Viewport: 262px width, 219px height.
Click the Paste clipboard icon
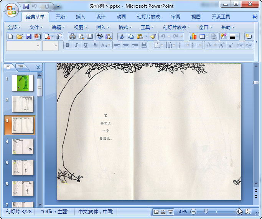tap(140, 36)
